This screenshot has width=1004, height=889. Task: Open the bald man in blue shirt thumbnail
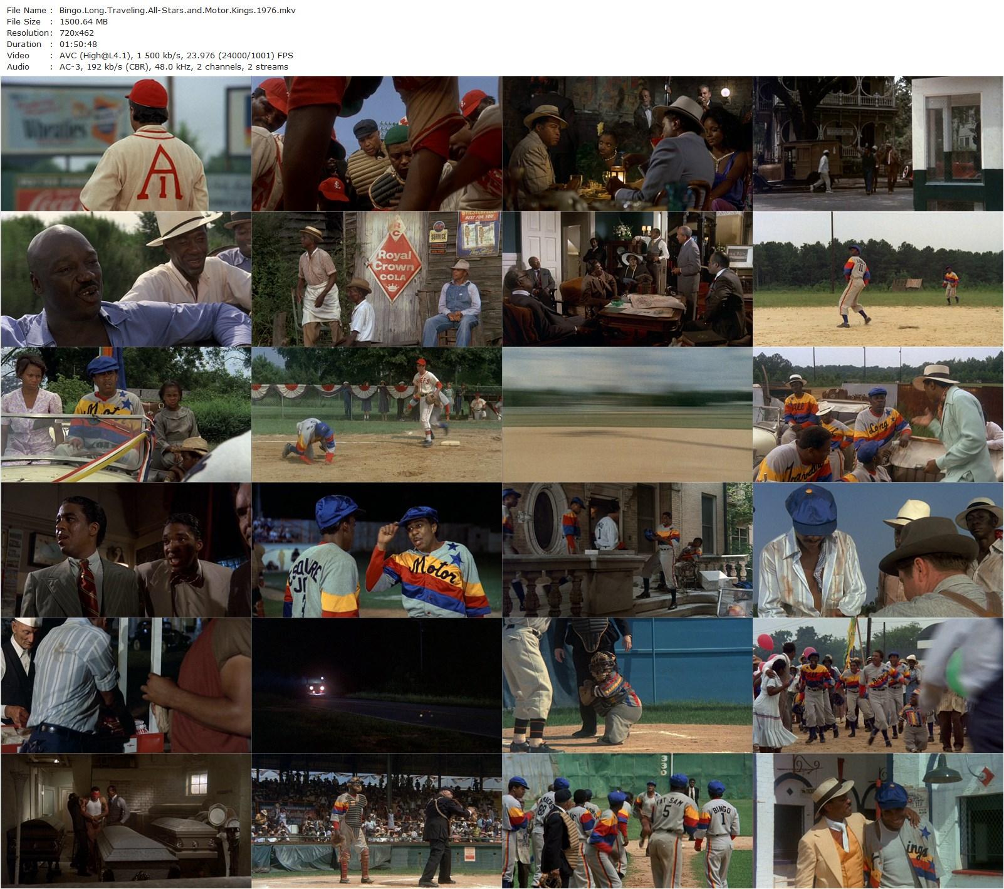pyautogui.click(x=125, y=279)
